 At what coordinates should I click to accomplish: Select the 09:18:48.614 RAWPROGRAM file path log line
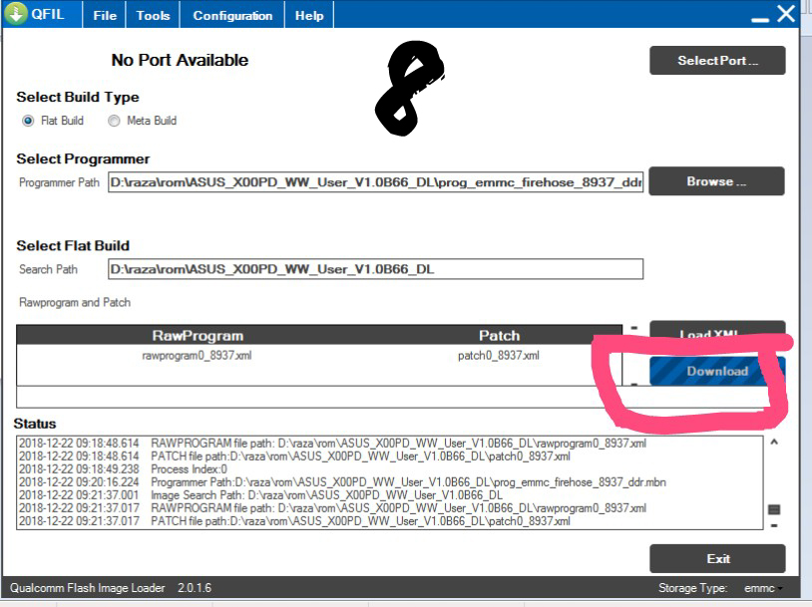[x=332, y=444]
